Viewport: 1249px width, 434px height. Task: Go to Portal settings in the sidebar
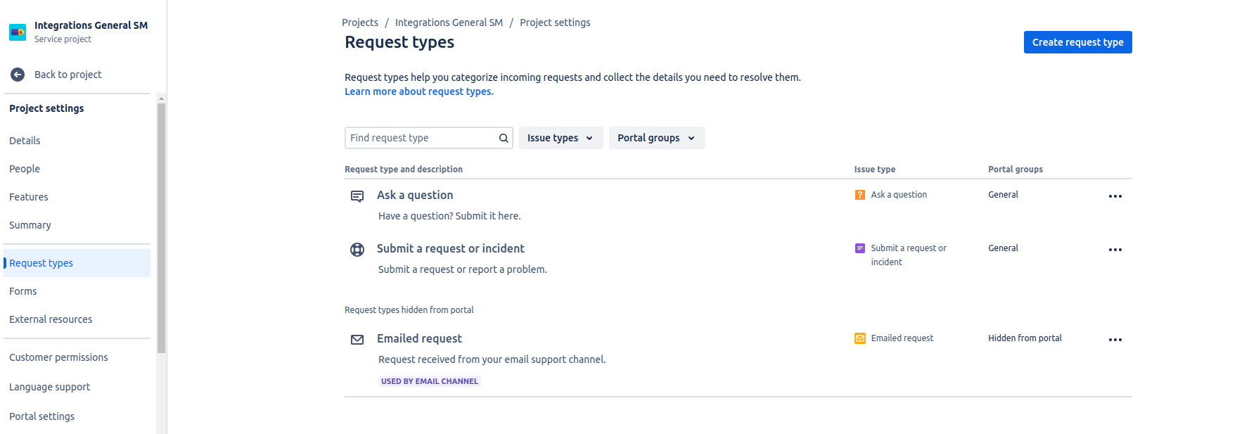41,416
